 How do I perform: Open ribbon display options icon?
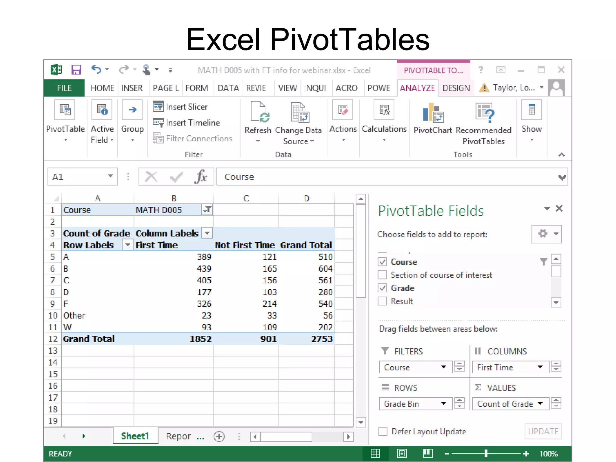point(501,70)
